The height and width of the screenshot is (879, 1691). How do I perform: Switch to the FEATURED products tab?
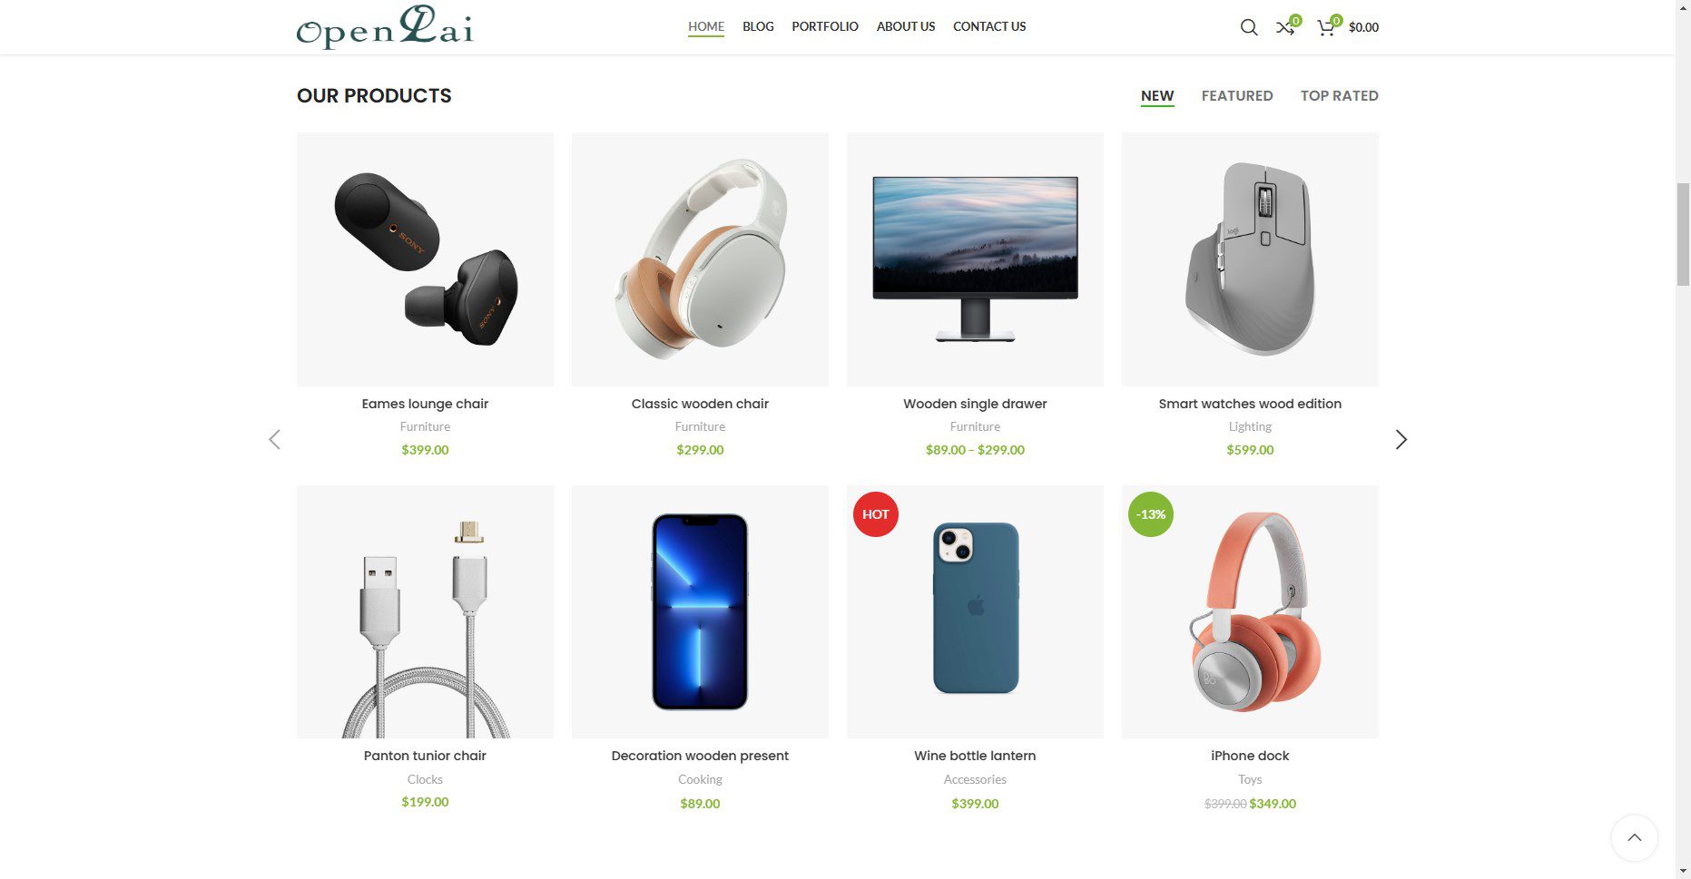1237,96
